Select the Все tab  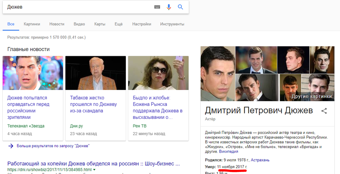(x=11, y=24)
